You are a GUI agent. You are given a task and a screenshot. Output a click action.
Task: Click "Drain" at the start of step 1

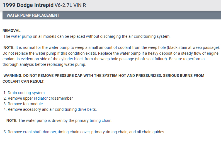pos(12,93)
